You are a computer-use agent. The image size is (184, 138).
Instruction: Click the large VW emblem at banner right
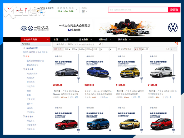click(173, 28)
